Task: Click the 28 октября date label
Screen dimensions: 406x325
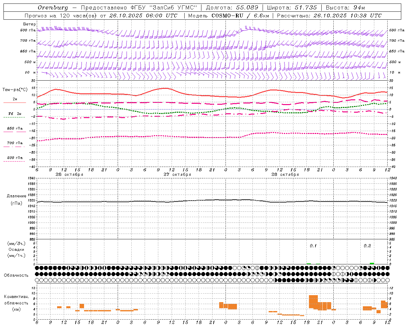Action: click(x=285, y=175)
